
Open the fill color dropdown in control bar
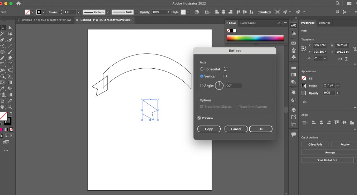[32, 12]
